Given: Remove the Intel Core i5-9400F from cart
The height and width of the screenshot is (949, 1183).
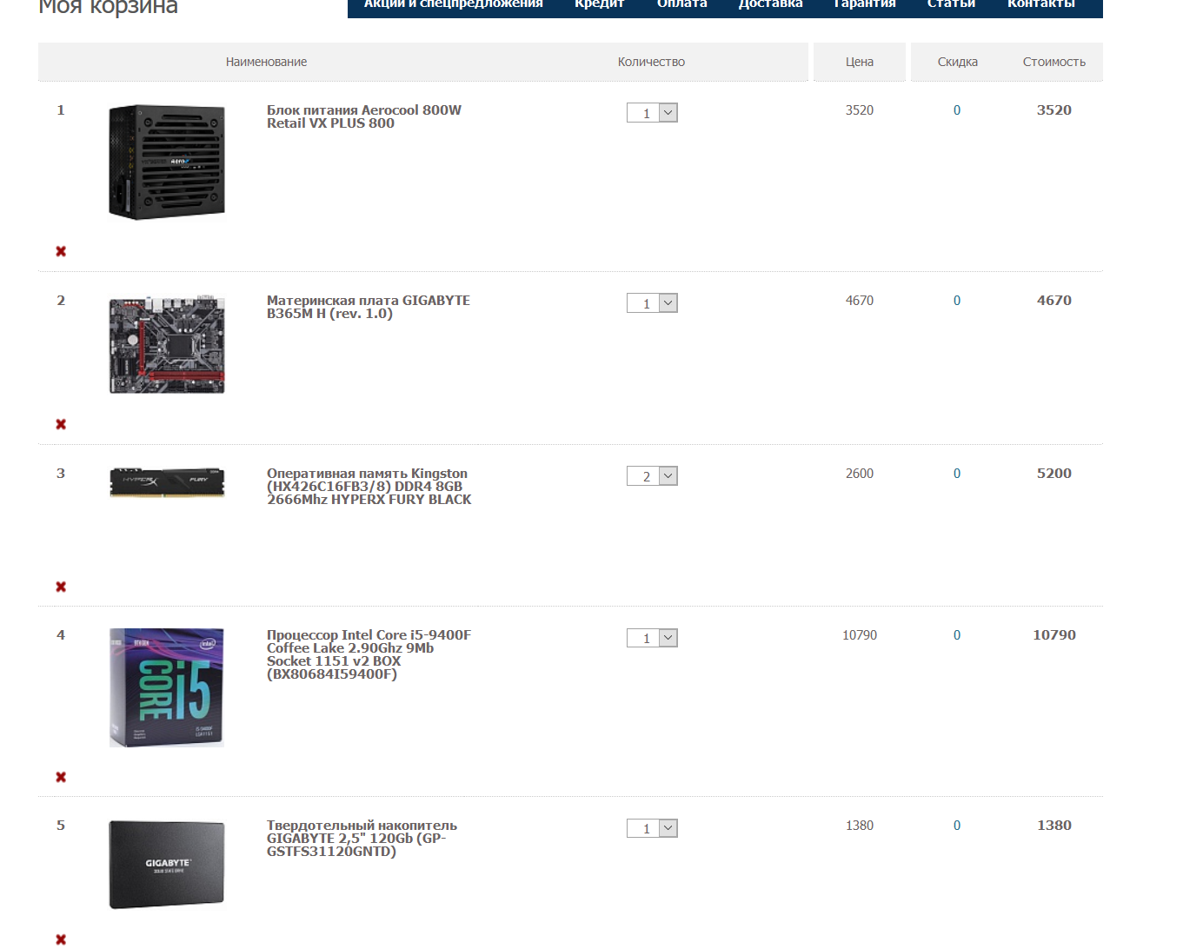Looking at the screenshot, I should 61,777.
